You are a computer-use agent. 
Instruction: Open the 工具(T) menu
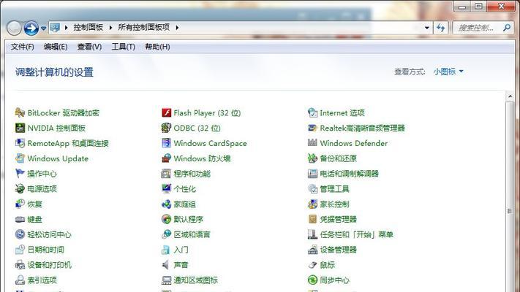coord(124,47)
